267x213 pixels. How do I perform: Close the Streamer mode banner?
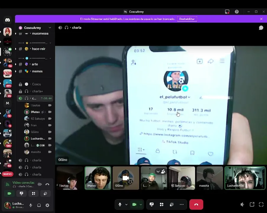[x=261, y=19]
